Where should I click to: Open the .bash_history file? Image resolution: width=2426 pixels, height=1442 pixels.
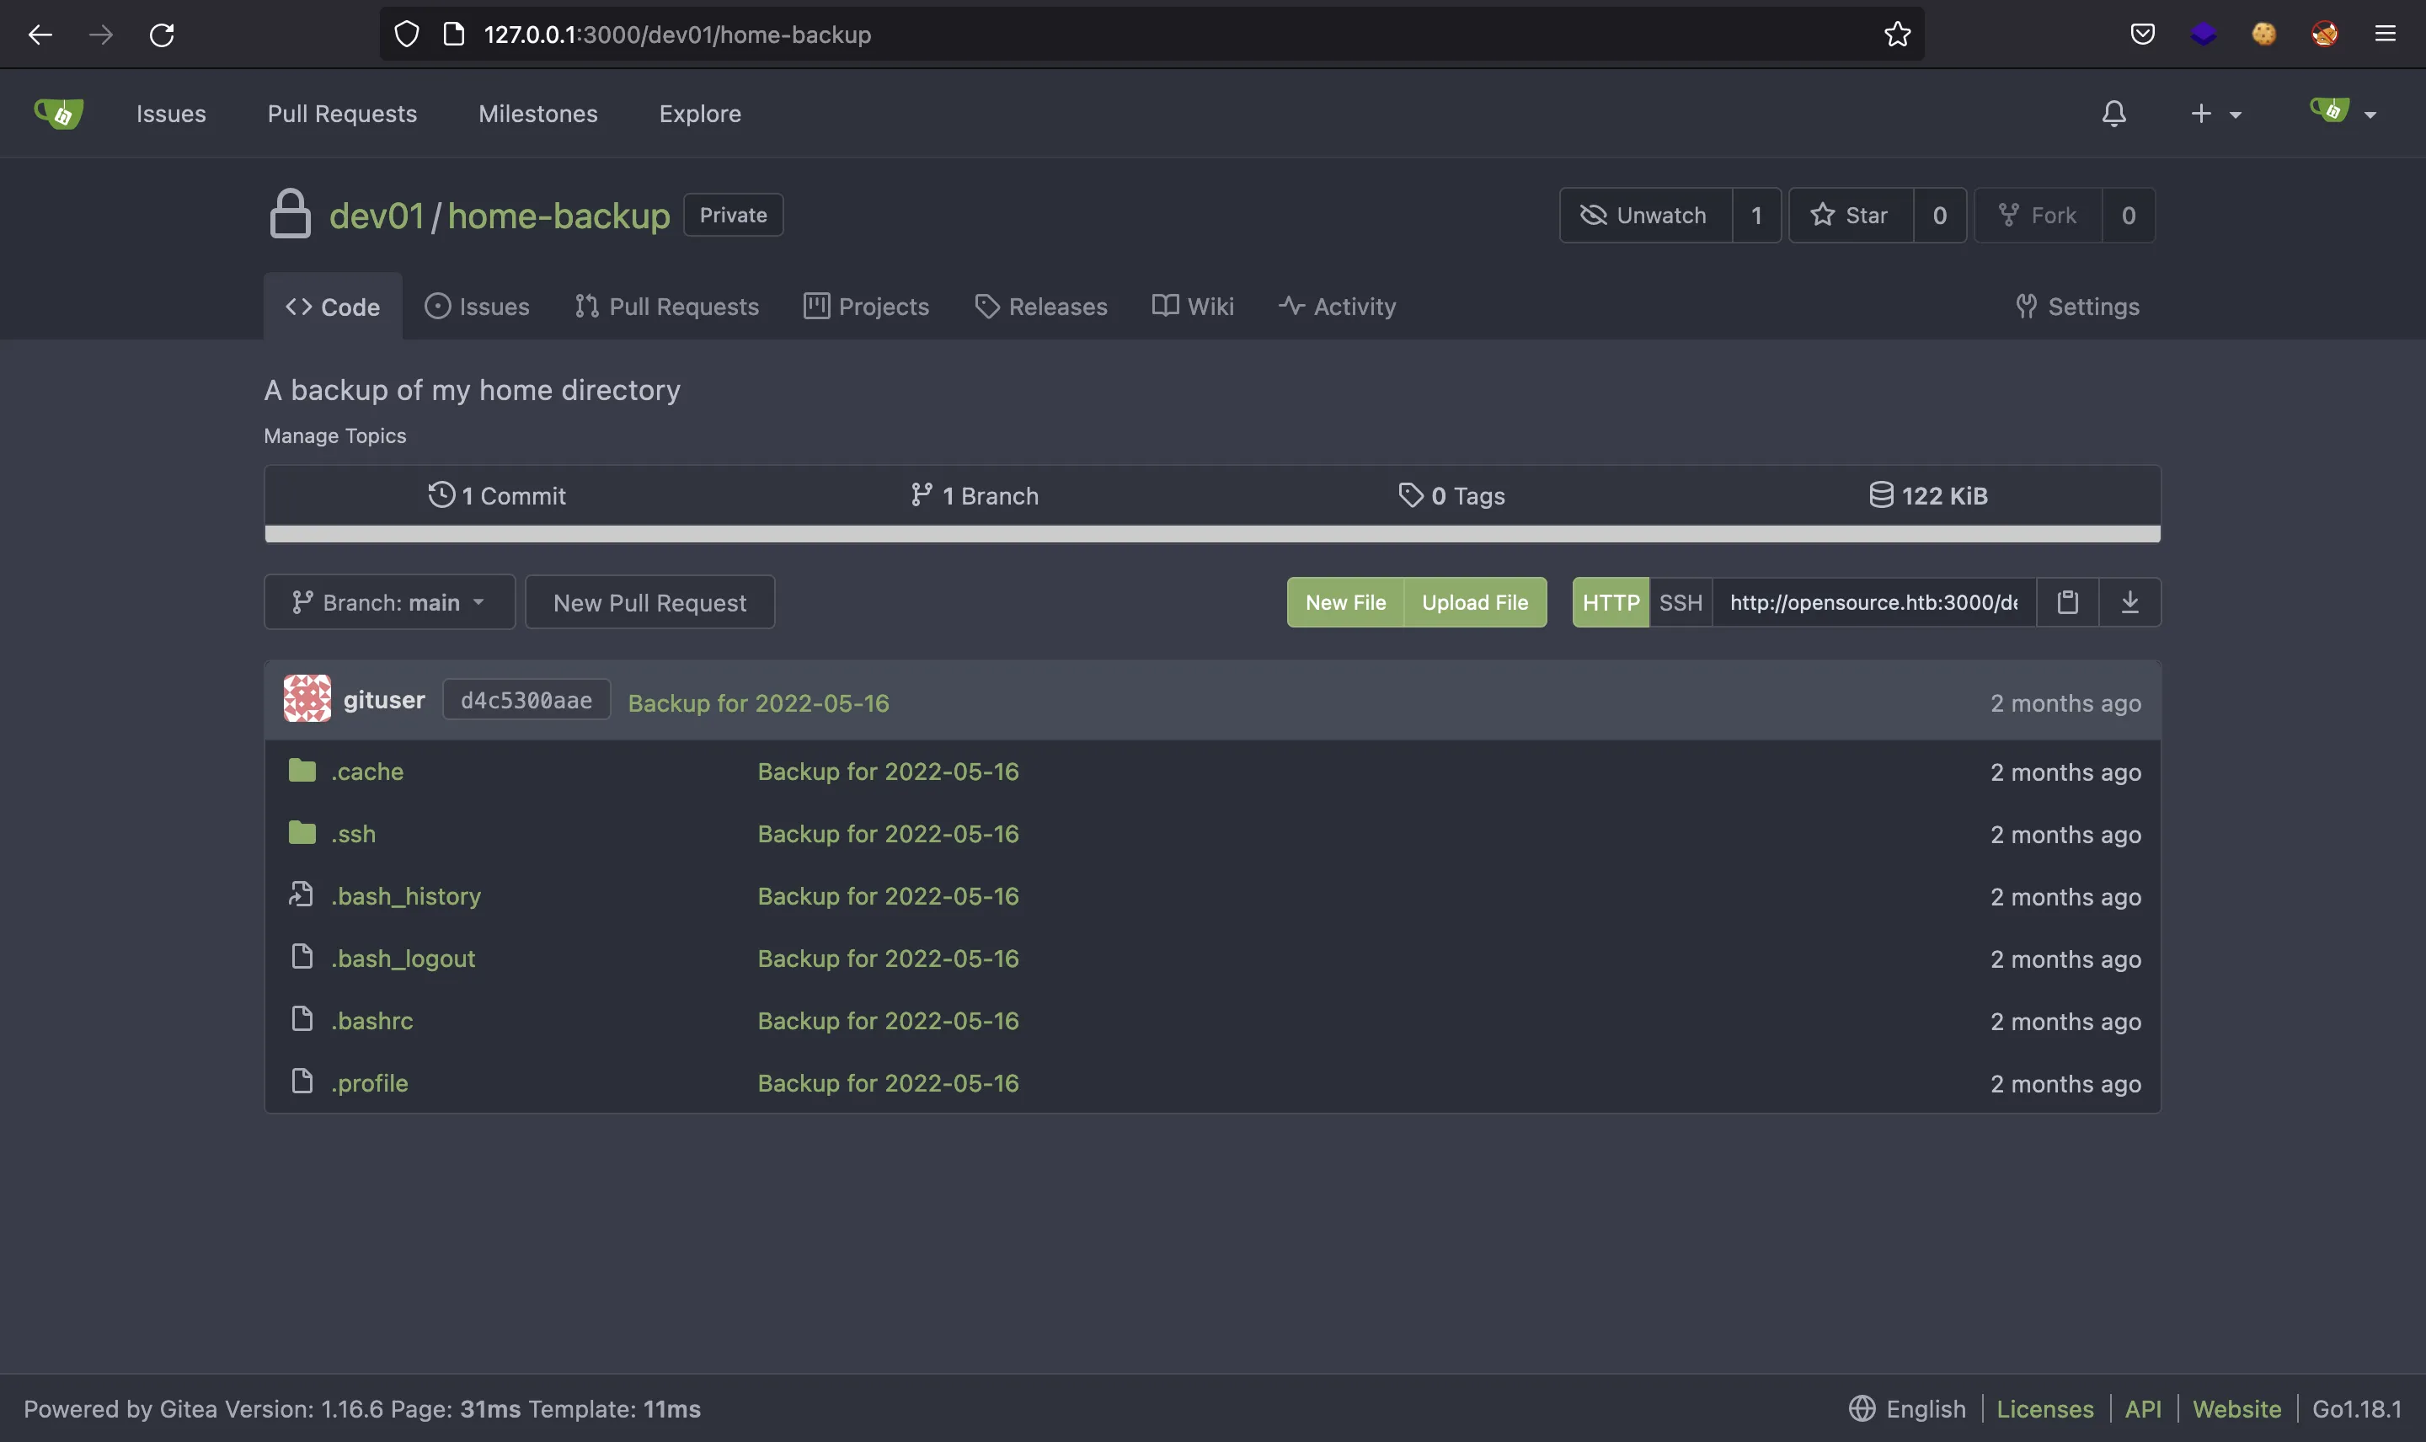point(405,896)
